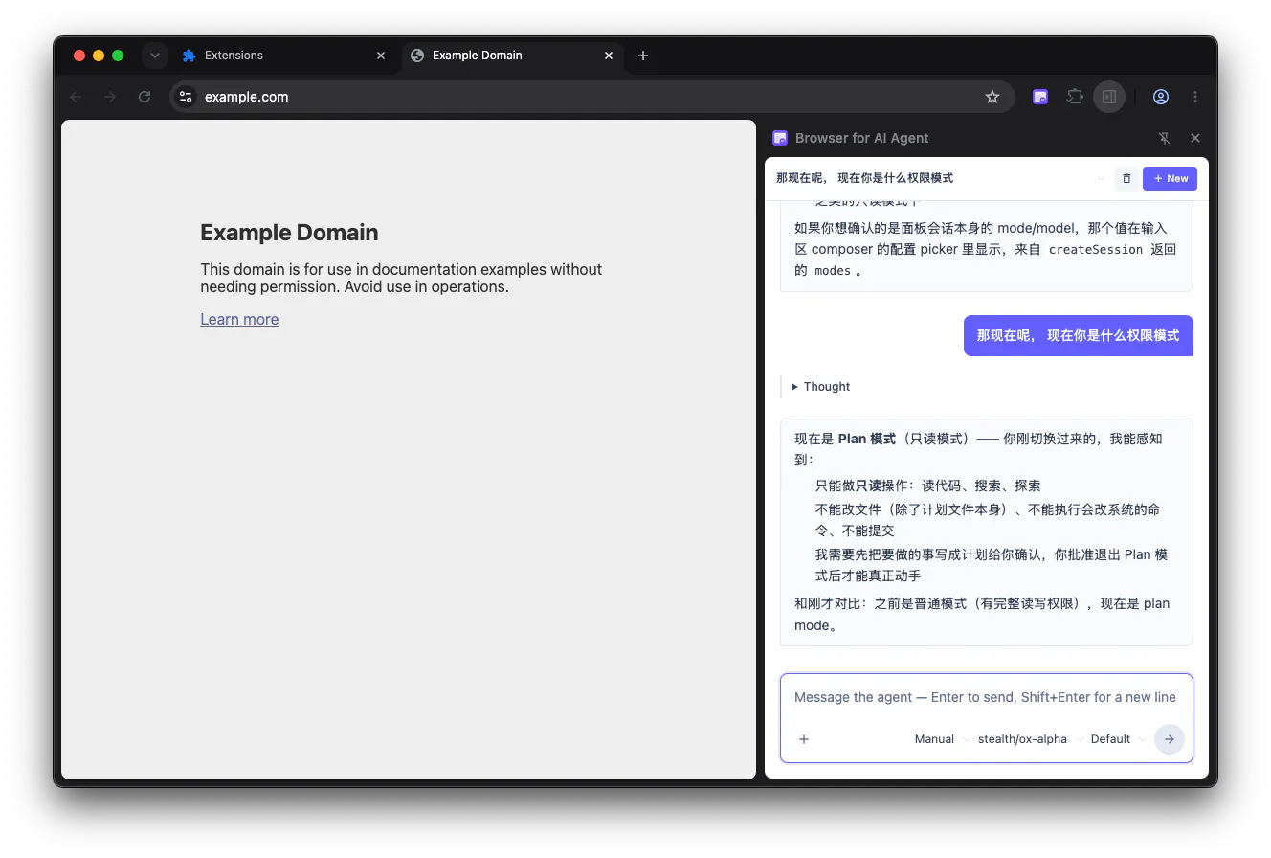The width and height of the screenshot is (1271, 858).
Task: Click the Plan 模式 bold text in reply
Action: [x=867, y=439]
